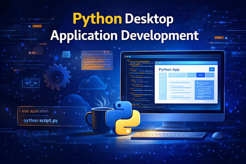Image resolution: width=246 pixels, height=164 pixels.
Task: Click the keyboard in front of monitor
Action: 169,135
